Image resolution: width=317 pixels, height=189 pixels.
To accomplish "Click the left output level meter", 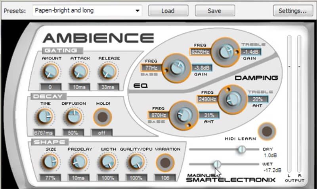I will (289, 104).
